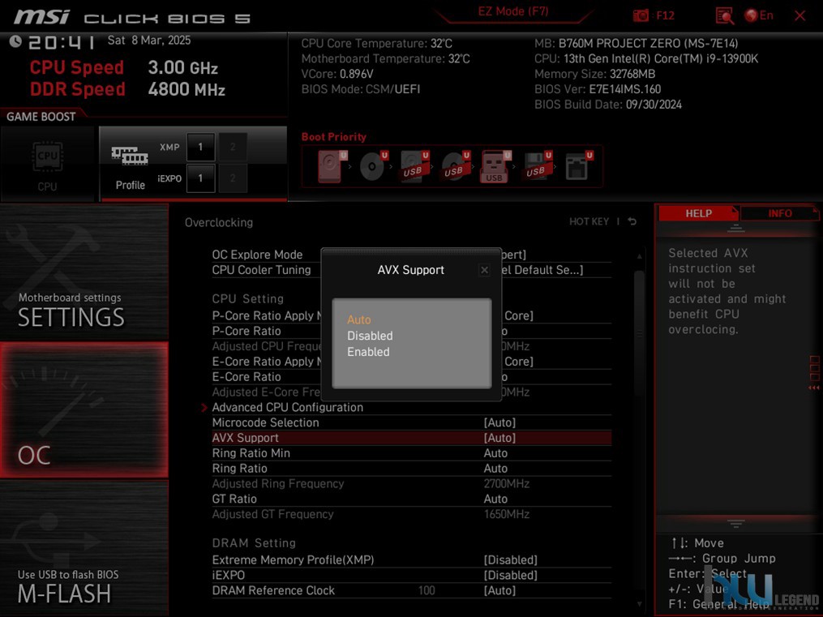Image resolution: width=823 pixels, height=617 pixels.
Task: Select the USB key boot device icon
Action: coord(496,167)
